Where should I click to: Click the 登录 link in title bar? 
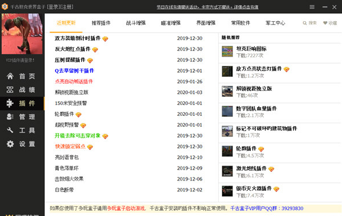pos(53,7)
